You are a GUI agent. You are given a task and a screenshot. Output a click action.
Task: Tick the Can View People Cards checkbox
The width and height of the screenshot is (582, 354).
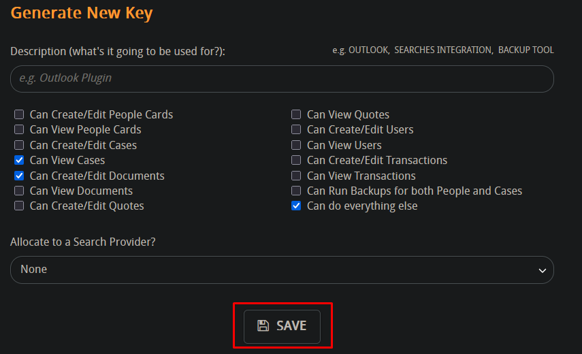pyautogui.click(x=19, y=129)
